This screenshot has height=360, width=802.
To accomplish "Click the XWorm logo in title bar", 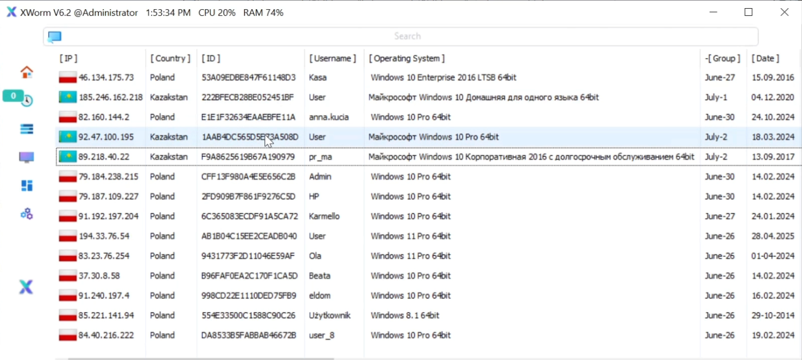I will 11,12.
